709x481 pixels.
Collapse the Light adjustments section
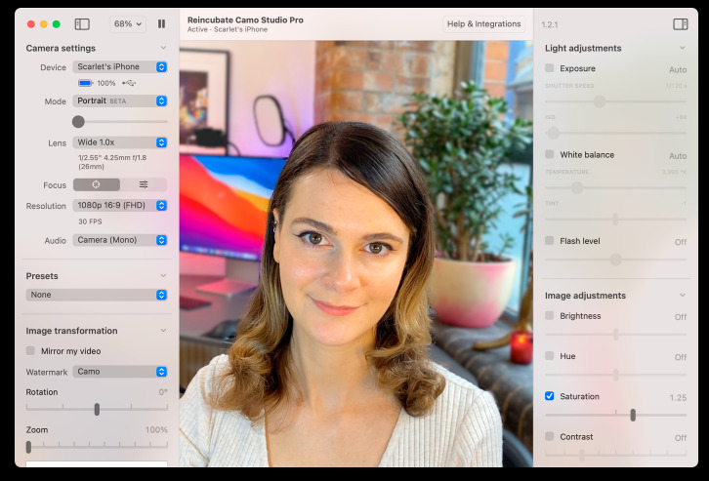pyautogui.click(x=682, y=48)
